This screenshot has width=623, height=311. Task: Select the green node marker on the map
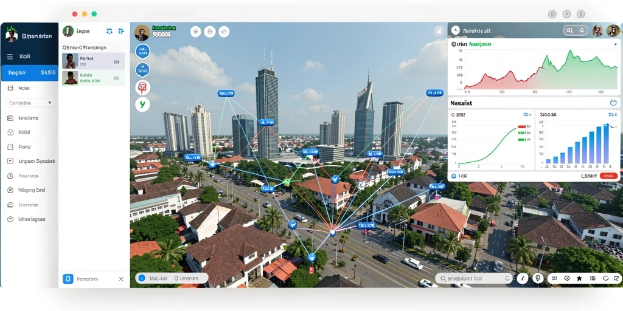click(287, 182)
